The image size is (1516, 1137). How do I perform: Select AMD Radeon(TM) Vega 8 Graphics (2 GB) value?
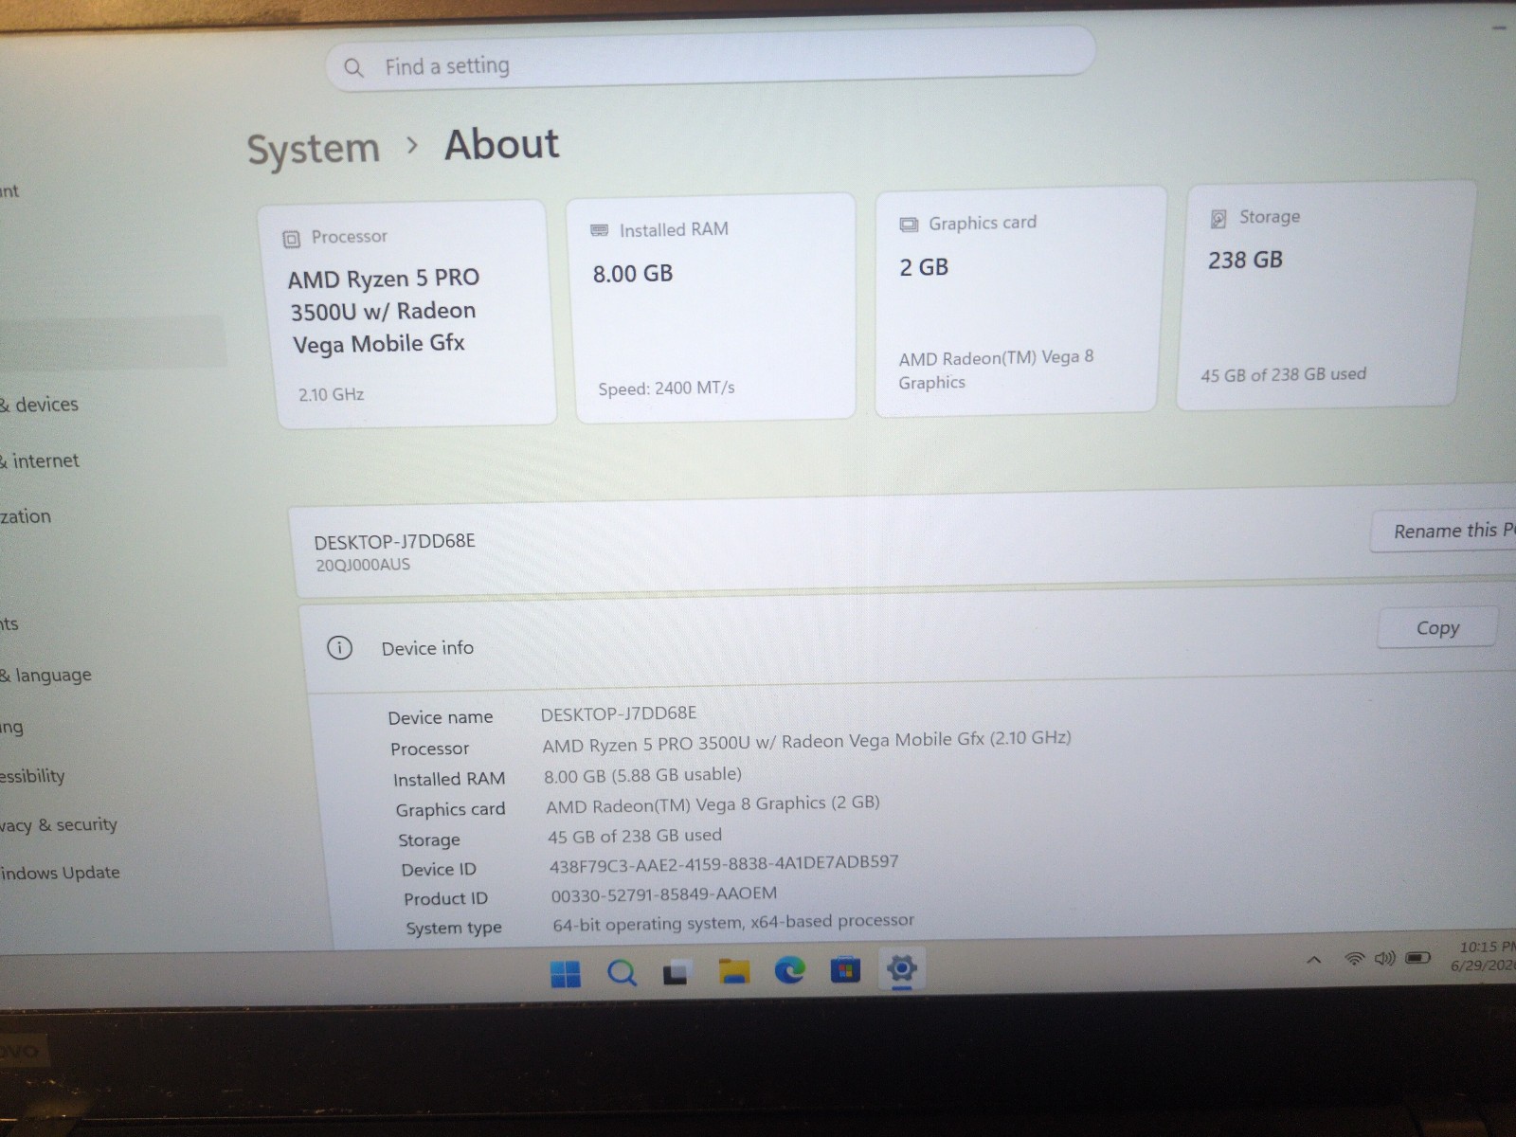713,804
